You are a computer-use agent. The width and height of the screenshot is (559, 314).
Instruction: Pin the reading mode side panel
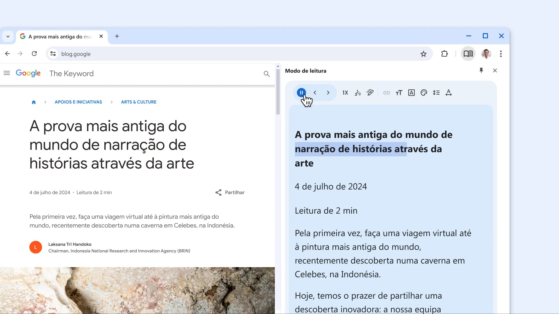click(481, 70)
